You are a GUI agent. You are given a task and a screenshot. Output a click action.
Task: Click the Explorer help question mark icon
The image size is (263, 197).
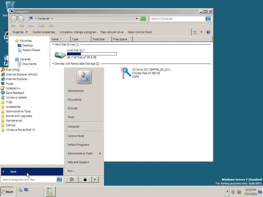click(x=208, y=32)
